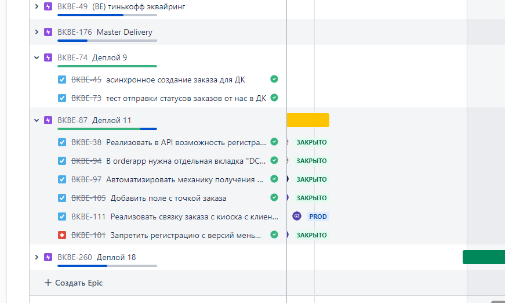The width and height of the screenshot is (505, 303).
Task: Click the plus icon beside Создать Epic
Action: click(48, 283)
